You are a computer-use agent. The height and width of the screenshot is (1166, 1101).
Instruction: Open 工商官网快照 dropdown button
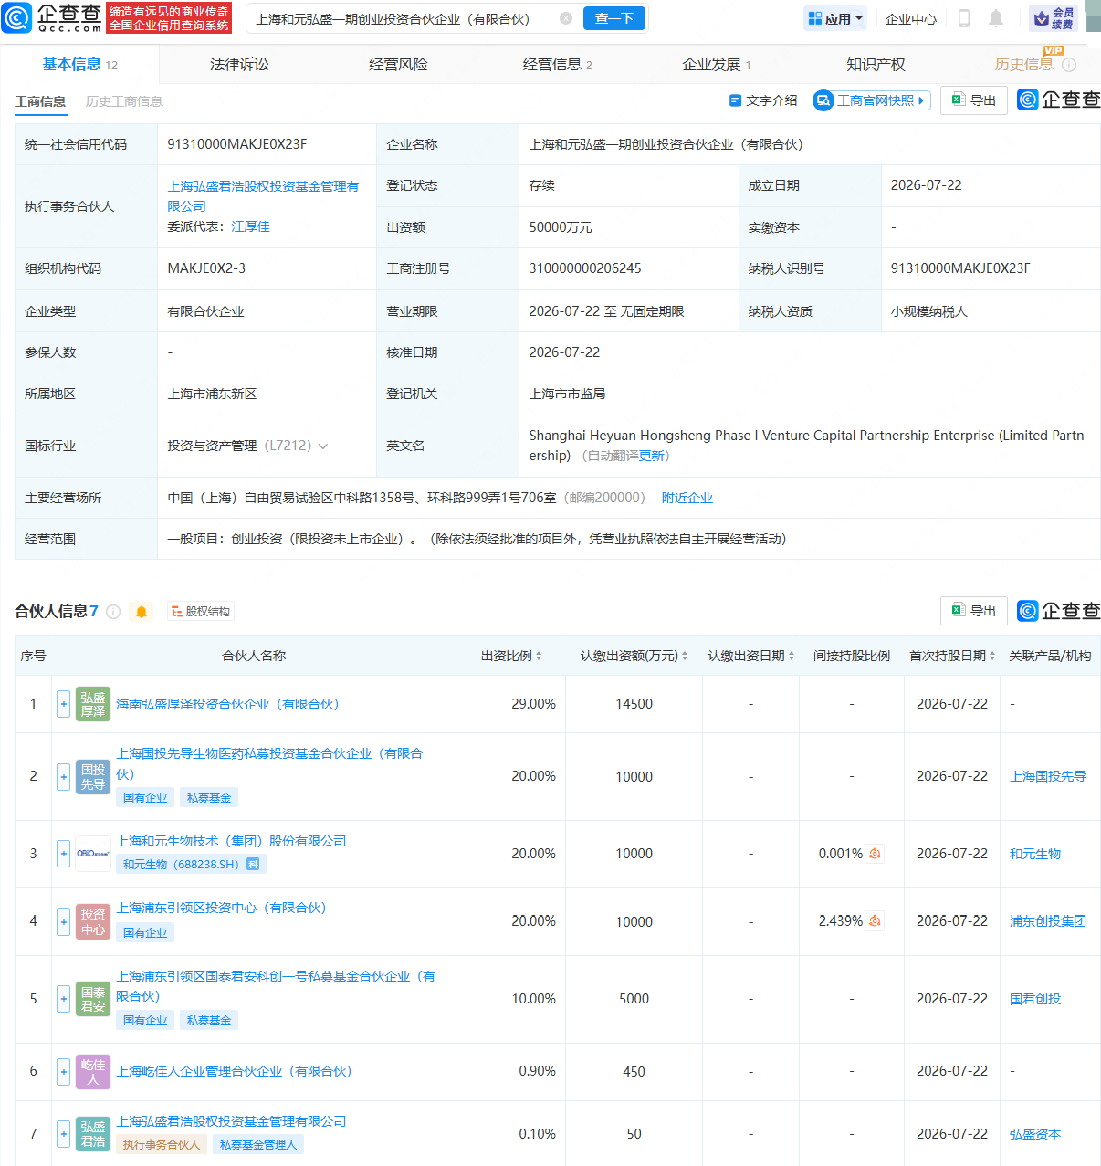pyautogui.click(x=872, y=100)
